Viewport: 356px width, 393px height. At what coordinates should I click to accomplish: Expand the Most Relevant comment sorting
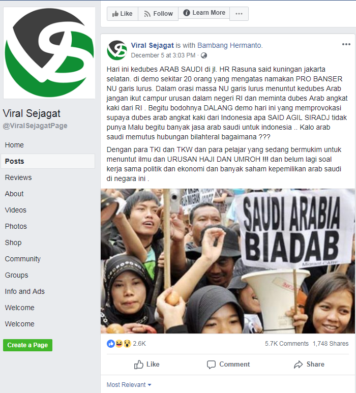pyautogui.click(x=129, y=385)
